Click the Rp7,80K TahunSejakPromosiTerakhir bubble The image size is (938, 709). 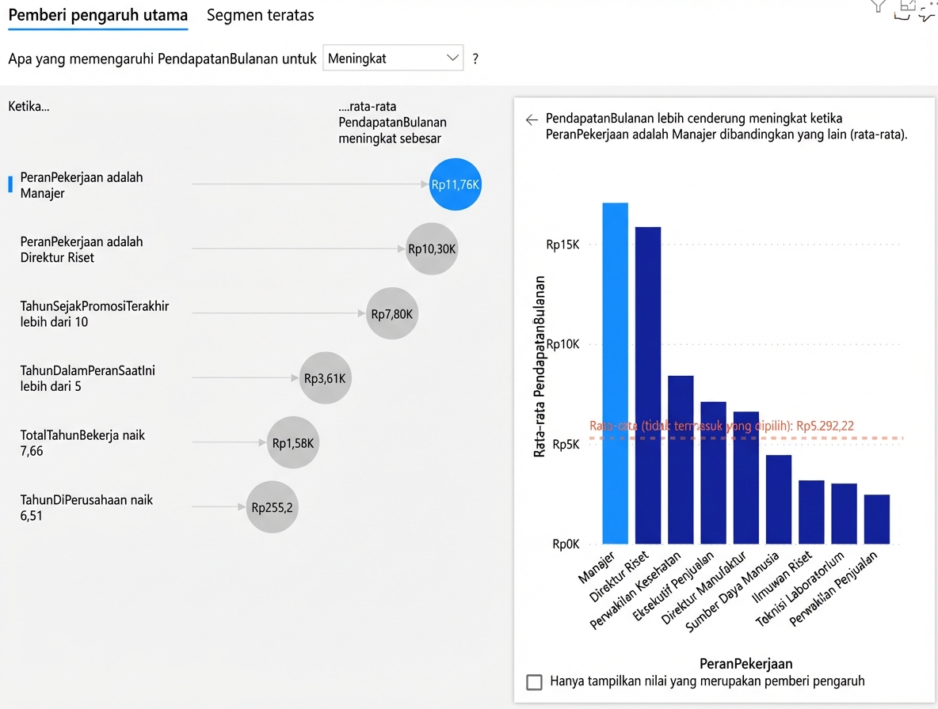click(x=391, y=313)
